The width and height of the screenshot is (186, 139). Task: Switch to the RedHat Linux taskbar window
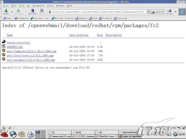pos(107,136)
